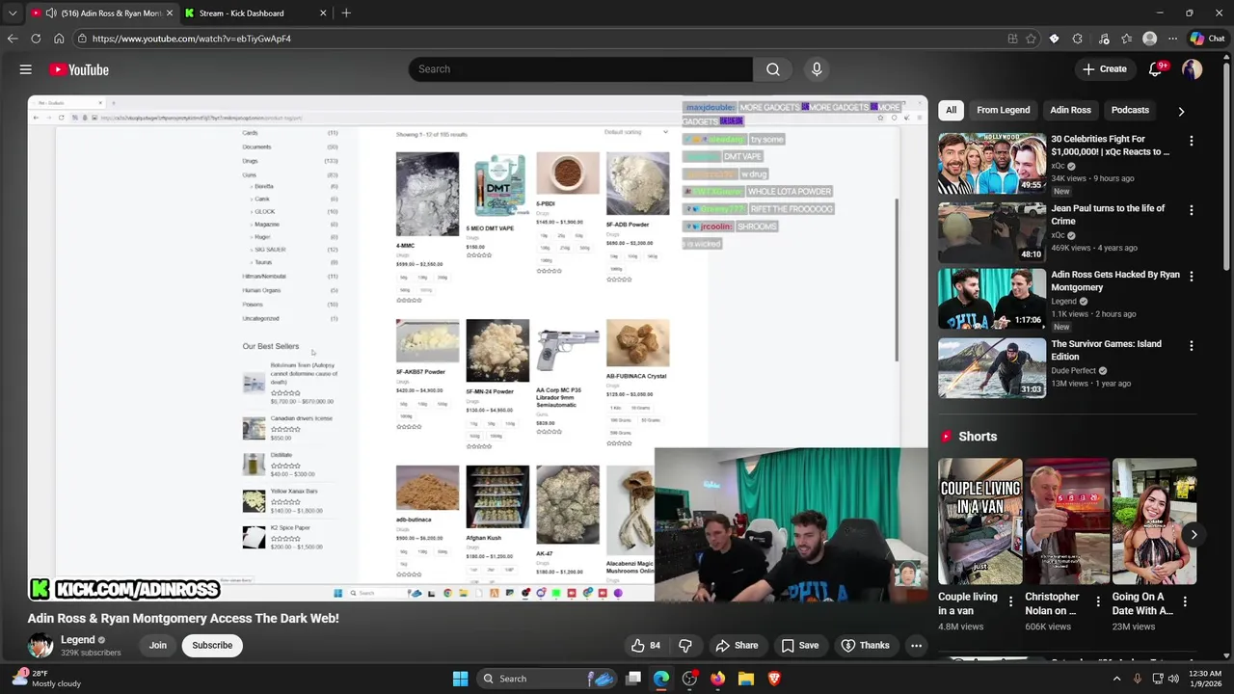Start voice search with the microphone icon
Screen dimensions: 1234x694
817,69
